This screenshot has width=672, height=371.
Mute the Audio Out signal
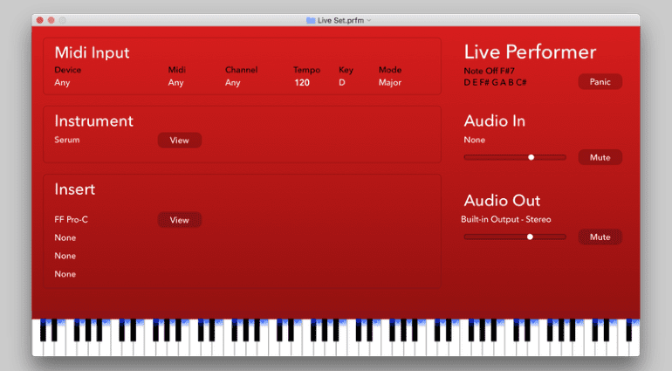point(600,237)
